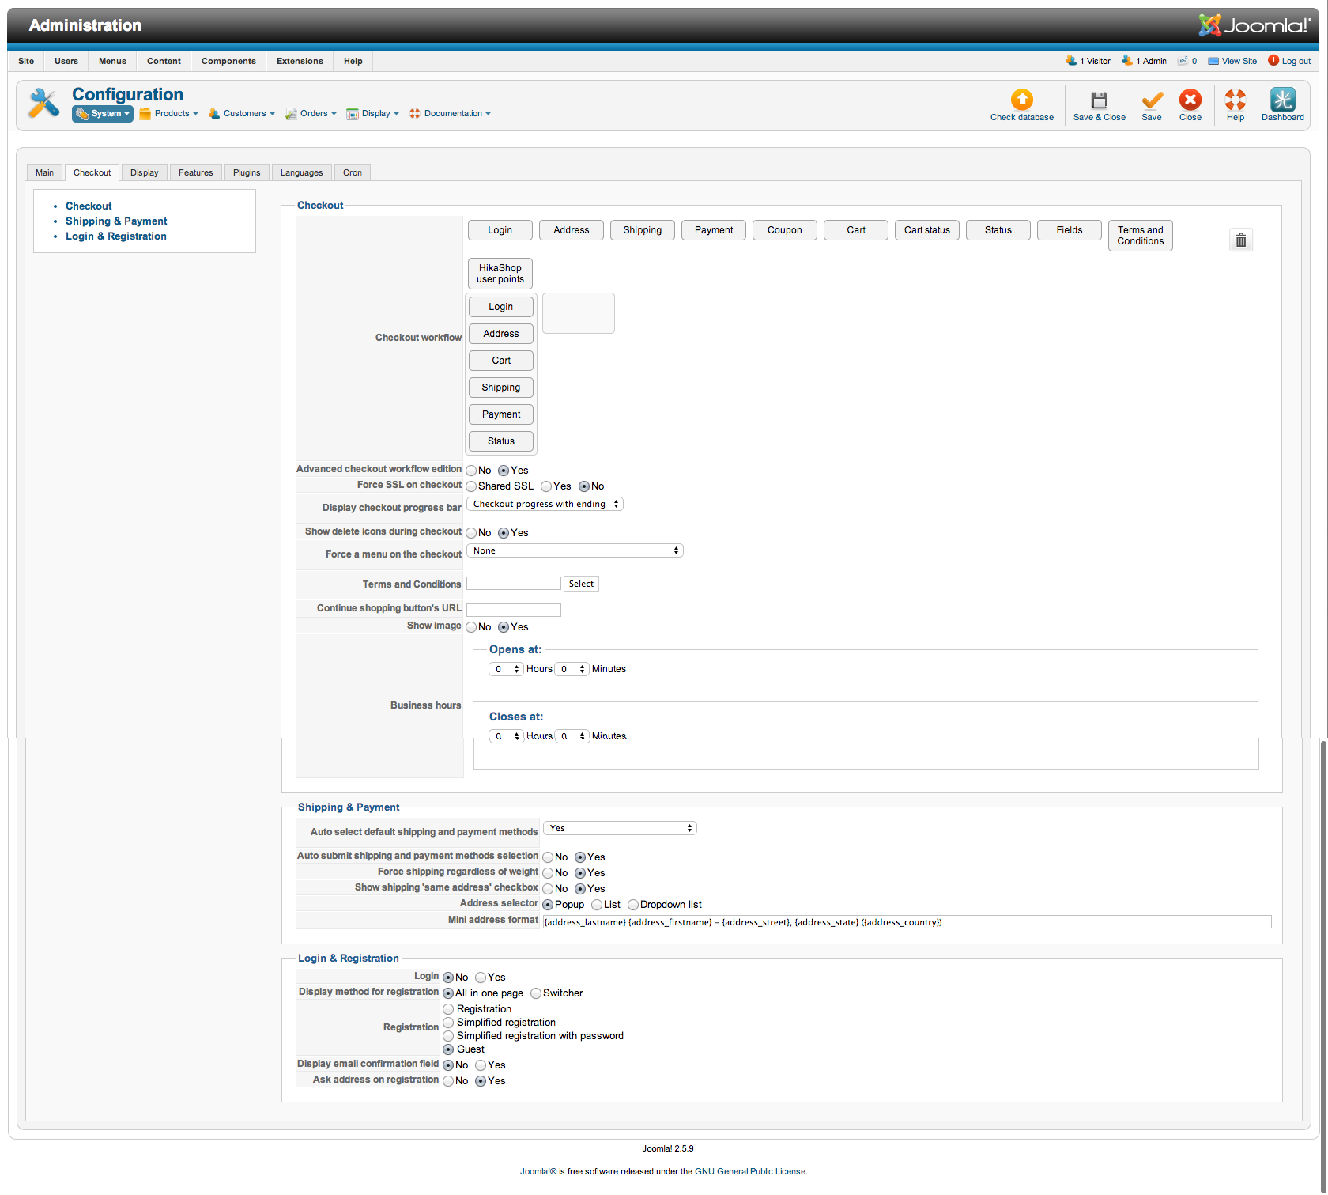This screenshot has width=1328, height=1195.
Task: Click the Joomla! logo
Action: point(1254,25)
